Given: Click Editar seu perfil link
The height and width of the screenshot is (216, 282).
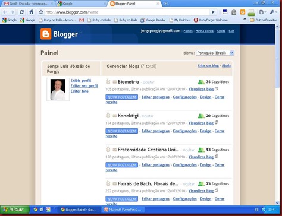Looking at the screenshot, I should pos(84,86).
